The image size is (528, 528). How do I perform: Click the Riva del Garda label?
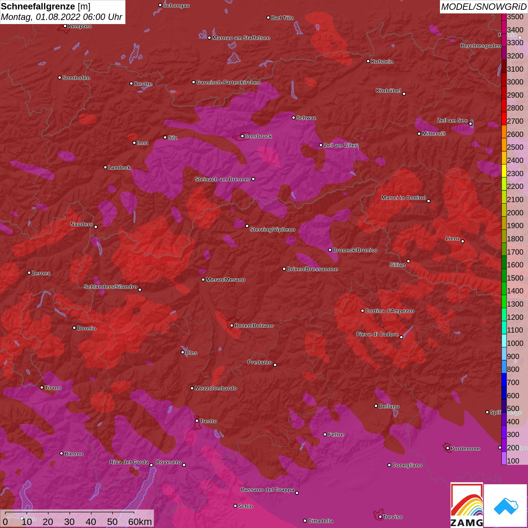[x=129, y=462]
